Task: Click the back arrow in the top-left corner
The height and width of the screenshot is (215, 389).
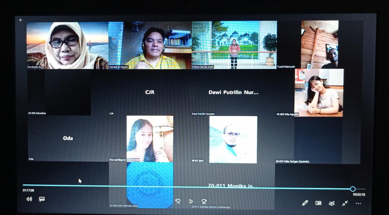Action: [x=21, y=20]
